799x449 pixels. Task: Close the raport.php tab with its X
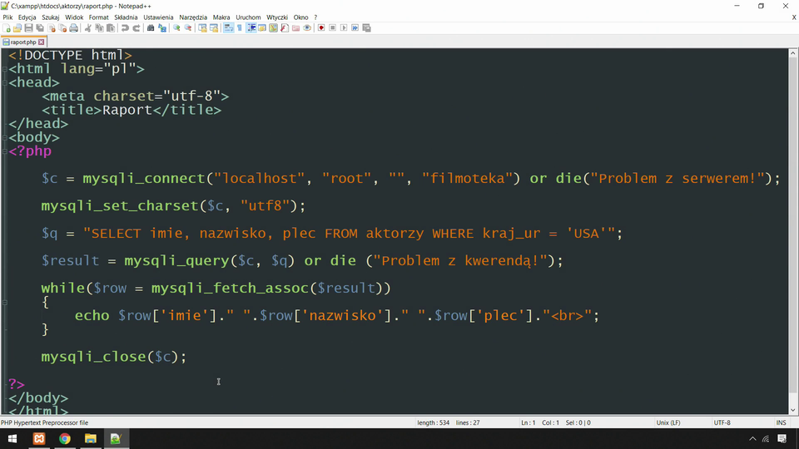tap(41, 42)
